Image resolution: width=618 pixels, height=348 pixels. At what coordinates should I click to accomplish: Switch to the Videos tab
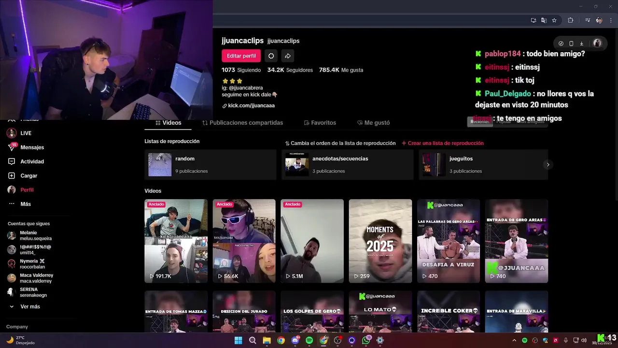[168, 123]
